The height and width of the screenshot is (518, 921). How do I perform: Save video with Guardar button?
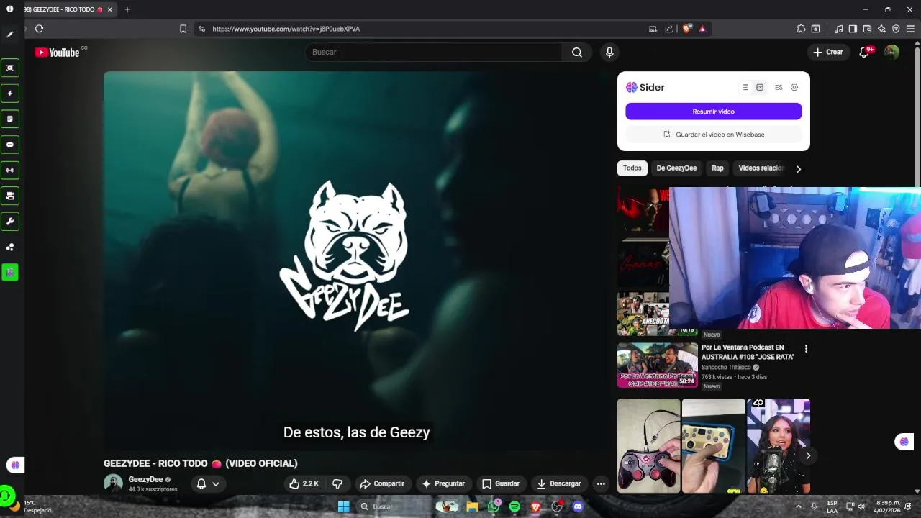coord(501,483)
